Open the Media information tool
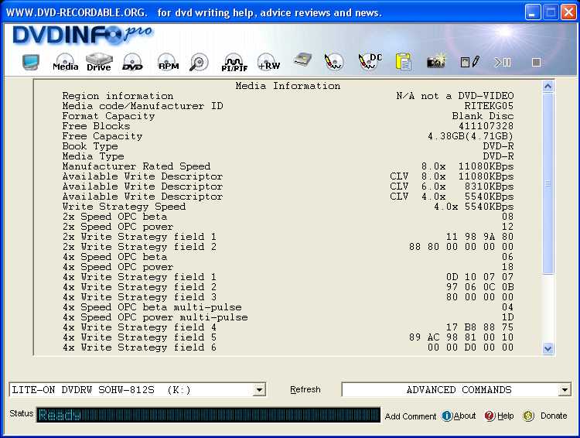The height and width of the screenshot is (438, 580). (66, 62)
